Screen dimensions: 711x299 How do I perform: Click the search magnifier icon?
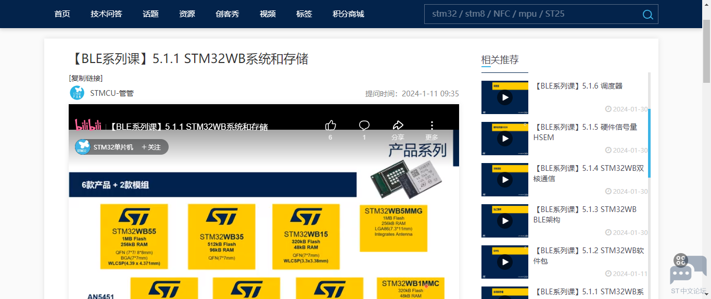tap(647, 15)
